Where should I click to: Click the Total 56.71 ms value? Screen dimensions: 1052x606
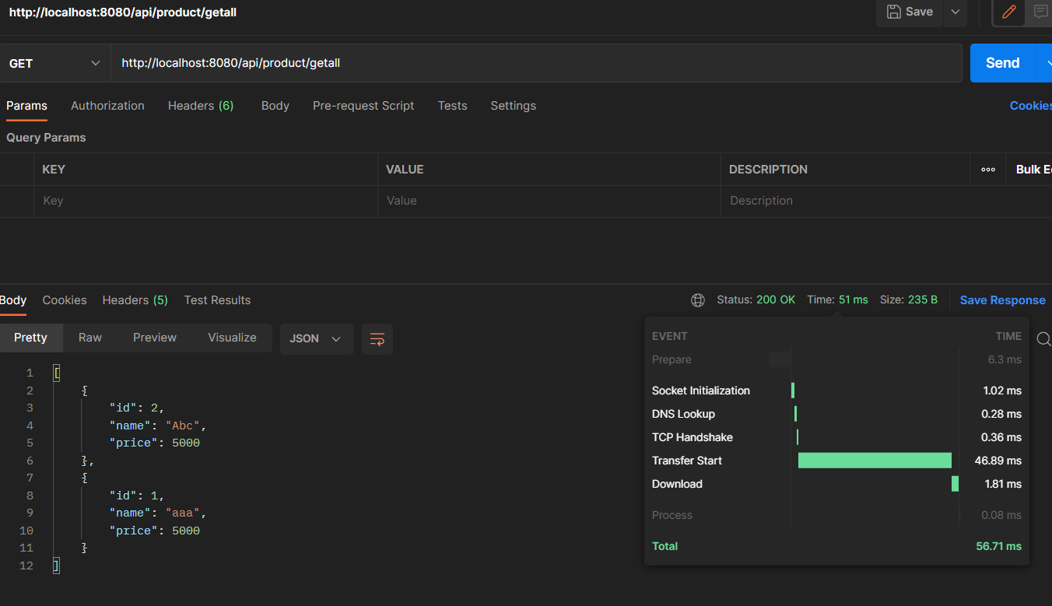pyautogui.click(x=998, y=546)
